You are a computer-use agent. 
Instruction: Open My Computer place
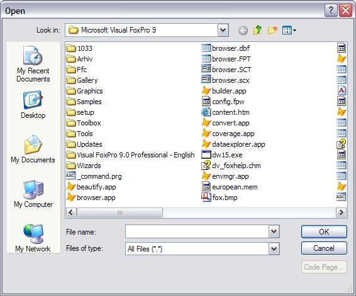33,194
